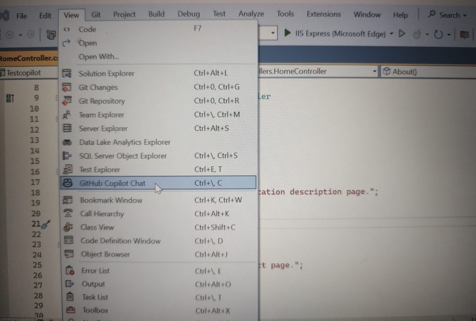The image size is (476, 321).
Task: Open the IIS Express browser dropdown arrow
Action: [x=391, y=34]
